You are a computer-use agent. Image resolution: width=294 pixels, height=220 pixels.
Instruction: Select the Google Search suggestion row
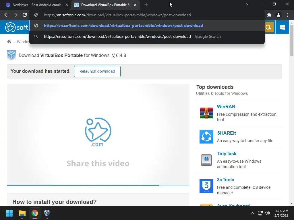tap(147, 36)
